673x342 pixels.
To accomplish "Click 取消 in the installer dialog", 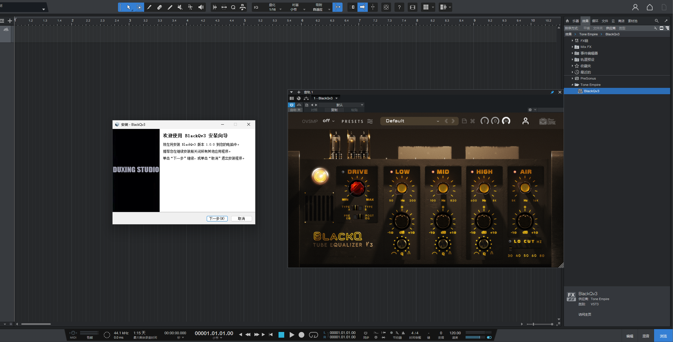I will point(241,219).
